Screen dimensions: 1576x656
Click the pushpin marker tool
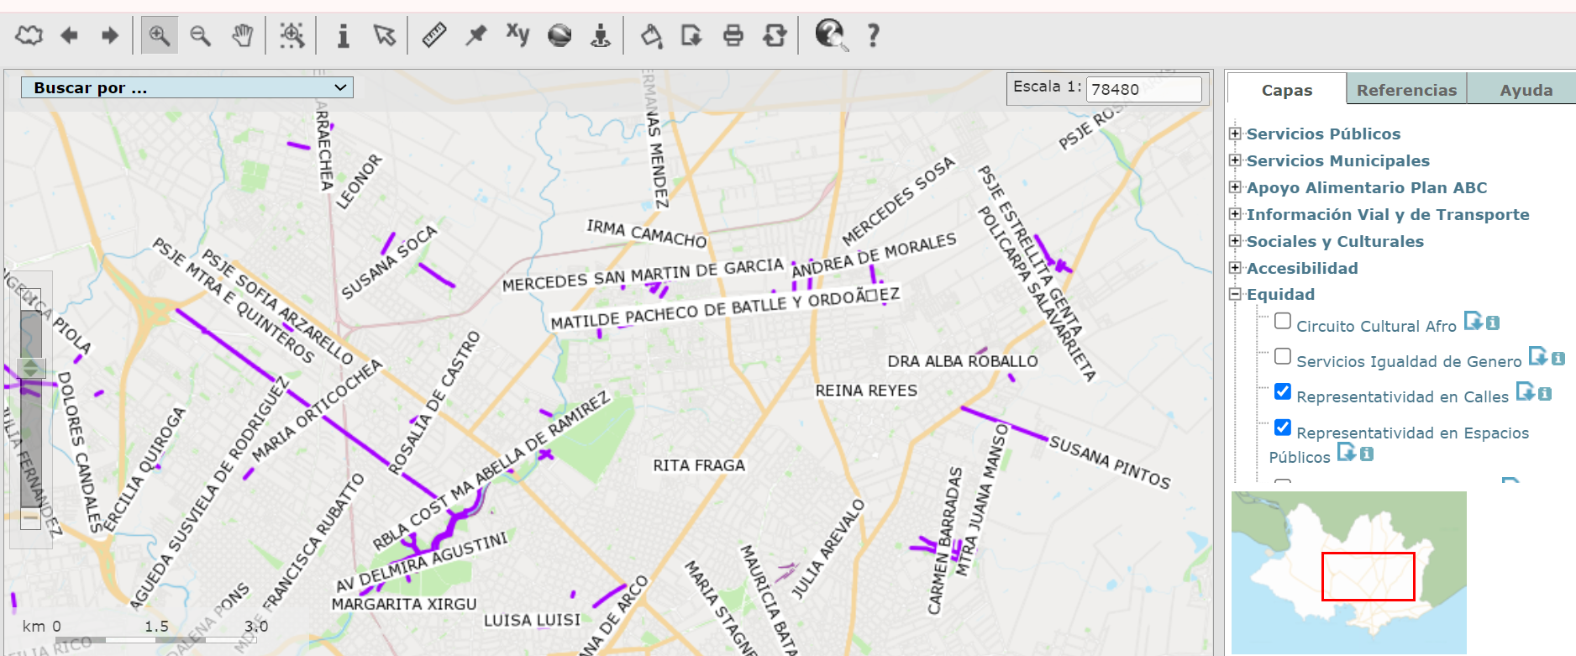pyautogui.click(x=476, y=35)
